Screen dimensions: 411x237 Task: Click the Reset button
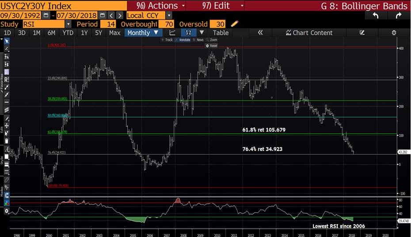[211, 46]
